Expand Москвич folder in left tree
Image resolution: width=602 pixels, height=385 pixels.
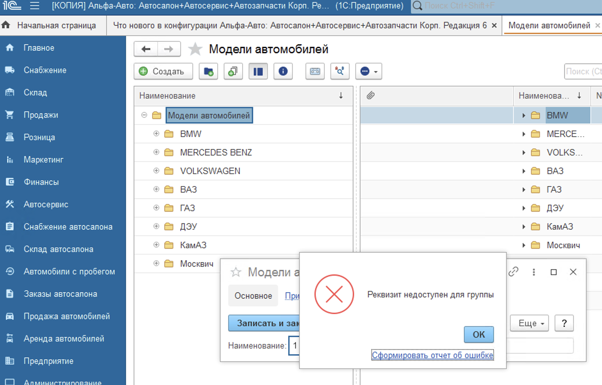pos(156,263)
